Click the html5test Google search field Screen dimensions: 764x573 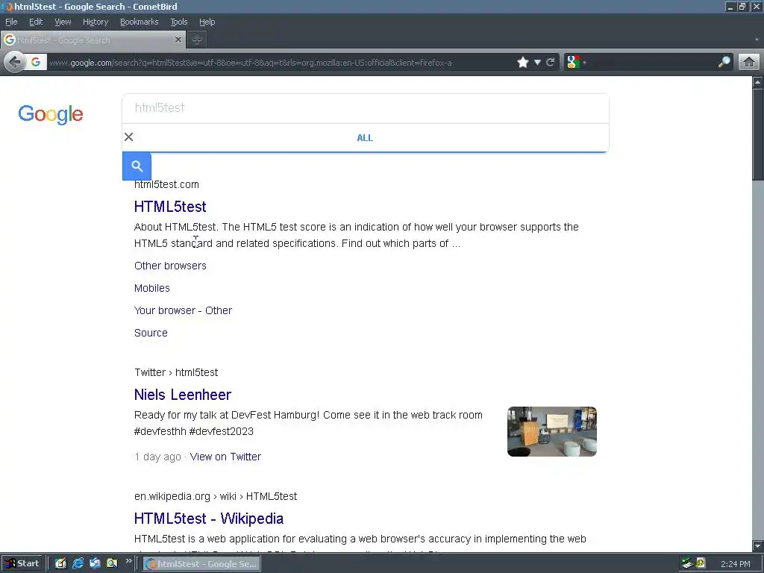click(x=366, y=108)
